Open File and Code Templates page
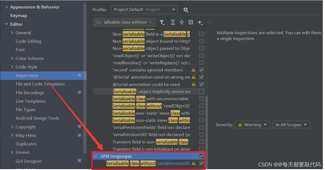Viewport: 325px width, 170px height. (x=40, y=84)
